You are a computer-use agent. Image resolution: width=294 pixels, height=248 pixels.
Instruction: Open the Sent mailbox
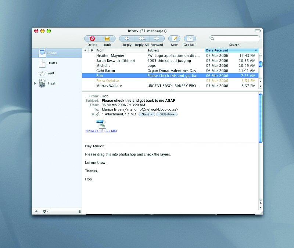click(51, 73)
